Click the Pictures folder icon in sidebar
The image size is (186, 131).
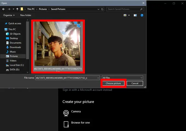point(7,56)
